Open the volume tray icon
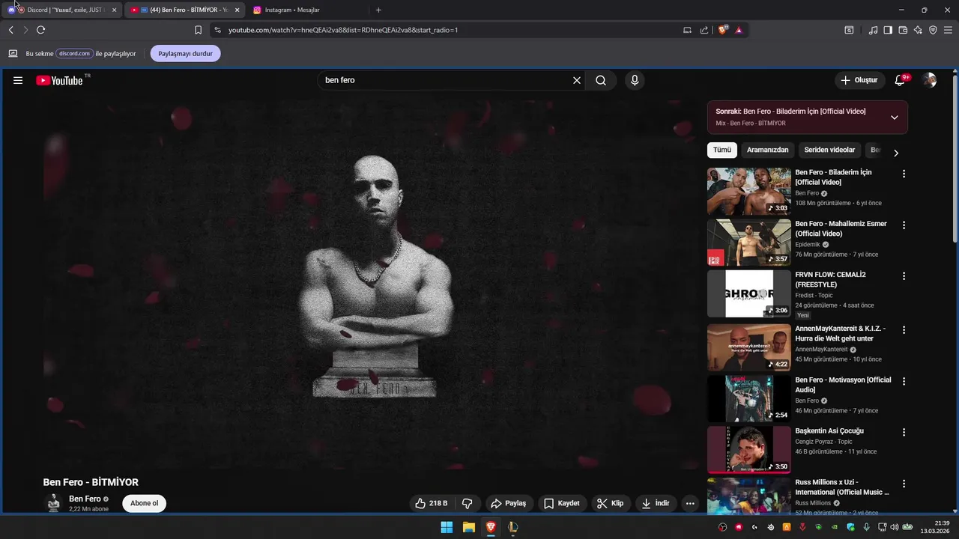 894,527
